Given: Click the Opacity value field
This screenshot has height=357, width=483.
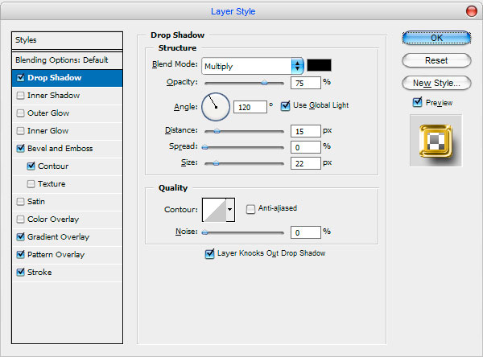Looking at the screenshot, I should coord(306,83).
